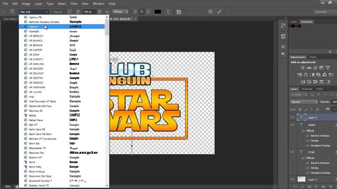Open the Filter menu

coord(74,4)
